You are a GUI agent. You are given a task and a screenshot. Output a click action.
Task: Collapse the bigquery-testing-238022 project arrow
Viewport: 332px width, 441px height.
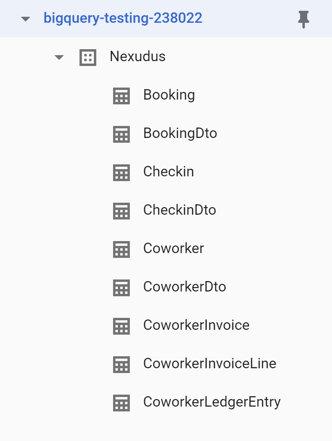tap(26, 19)
